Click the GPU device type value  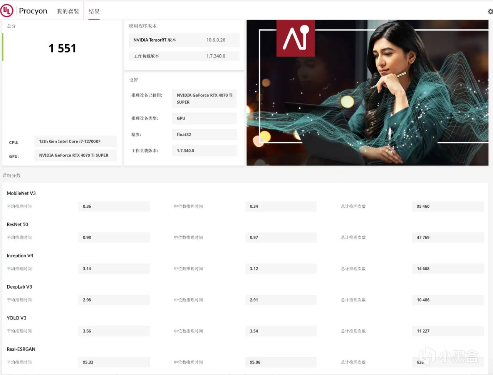click(205, 118)
